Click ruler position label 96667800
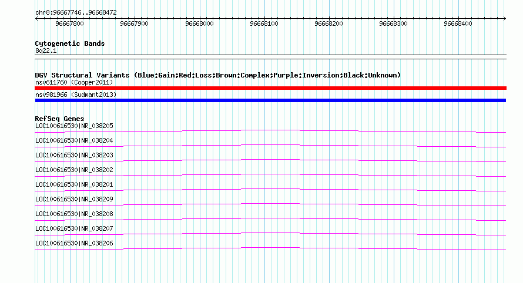 pyautogui.click(x=69, y=23)
